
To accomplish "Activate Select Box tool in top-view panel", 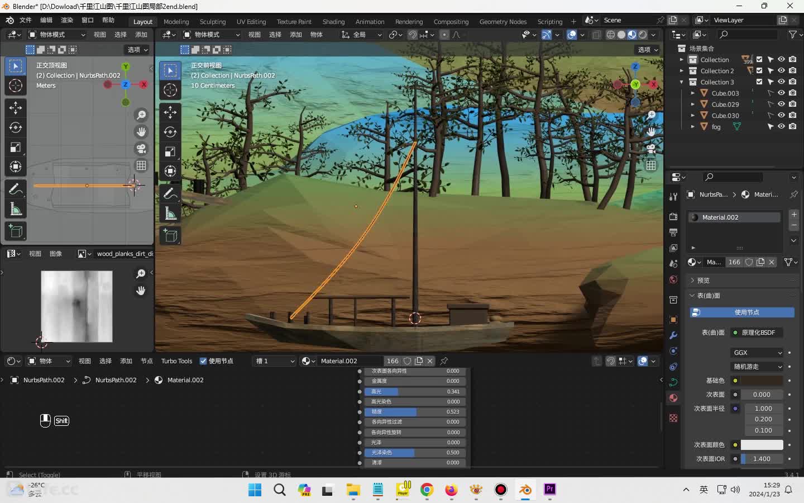I will pyautogui.click(x=16, y=67).
